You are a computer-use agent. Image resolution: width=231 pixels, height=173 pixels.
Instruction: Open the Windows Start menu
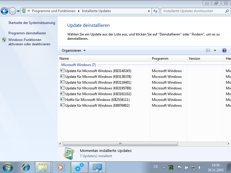point(8,168)
